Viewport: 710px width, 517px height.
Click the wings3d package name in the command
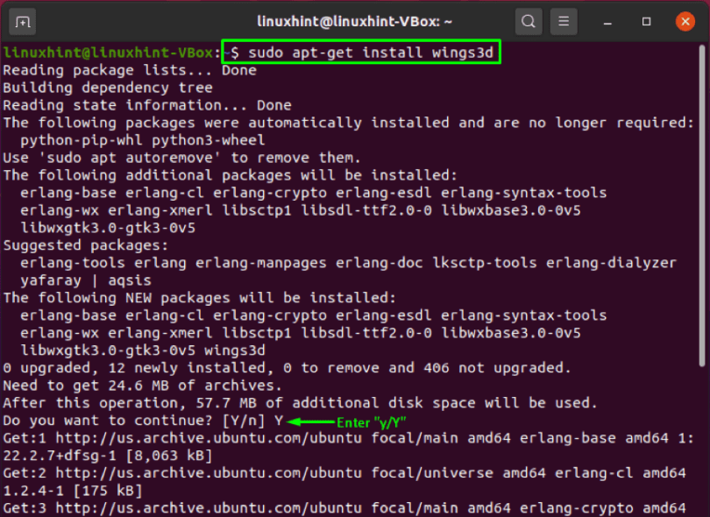(x=463, y=51)
